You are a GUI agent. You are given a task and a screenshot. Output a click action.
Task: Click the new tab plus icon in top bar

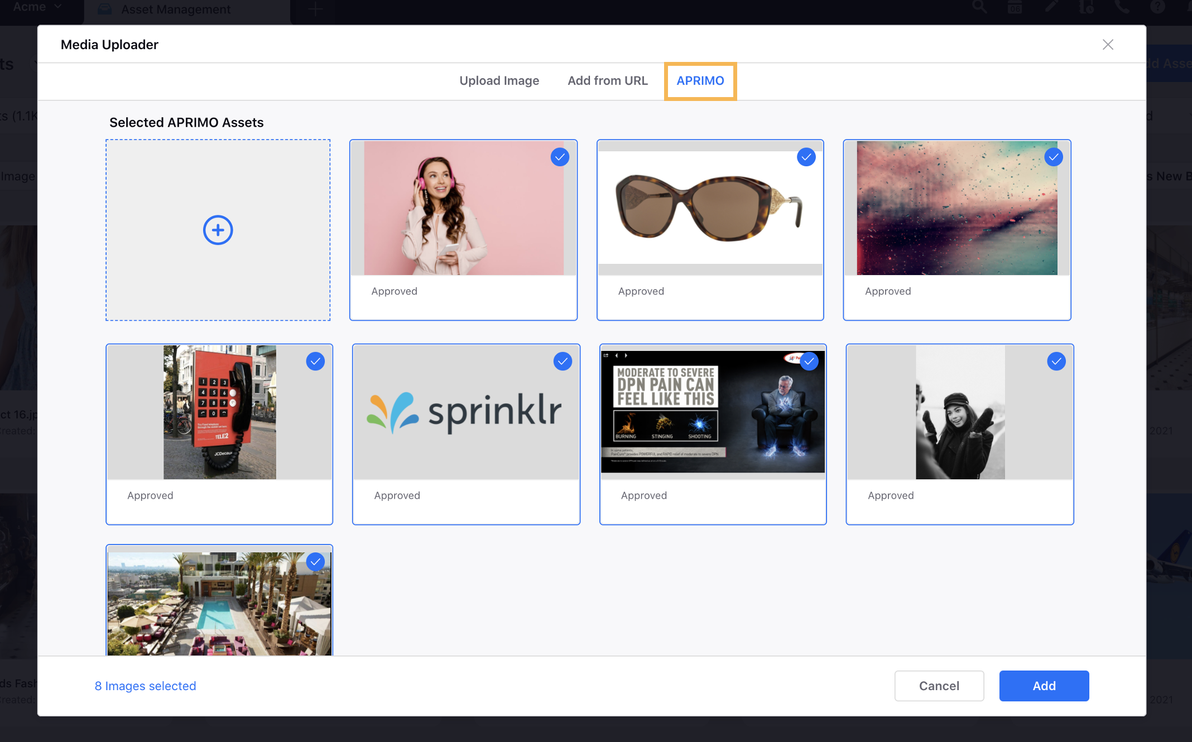pyautogui.click(x=315, y=9)
